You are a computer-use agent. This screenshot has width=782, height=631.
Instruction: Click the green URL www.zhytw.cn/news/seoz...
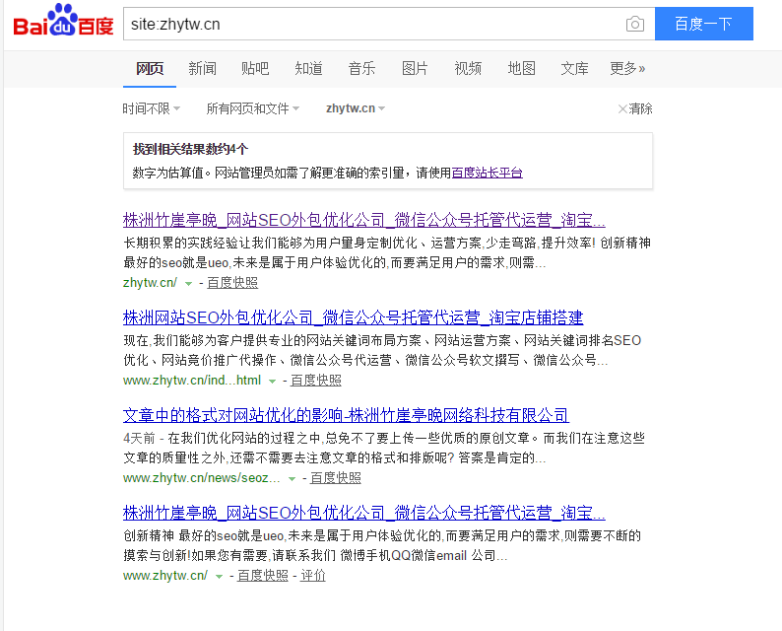pyautogui.click(x=202, y=478)
